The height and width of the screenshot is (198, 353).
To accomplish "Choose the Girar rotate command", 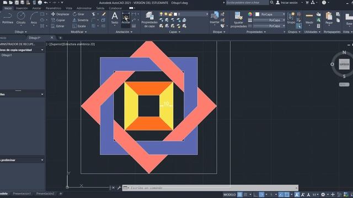I will pyautogui.click(x=78, y=14).
